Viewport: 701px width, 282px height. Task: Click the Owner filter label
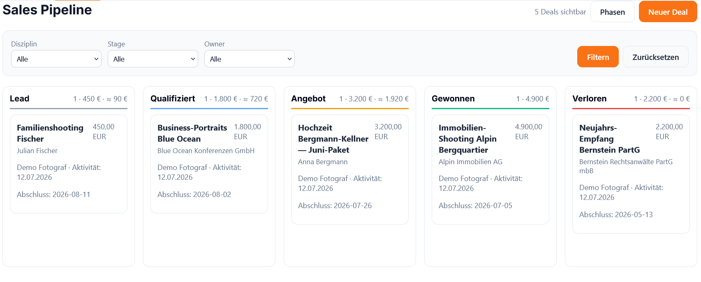pos(215,44)
